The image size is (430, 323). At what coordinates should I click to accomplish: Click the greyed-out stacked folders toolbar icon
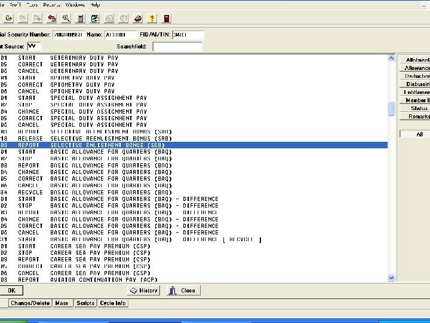click(x=23, y=19)
